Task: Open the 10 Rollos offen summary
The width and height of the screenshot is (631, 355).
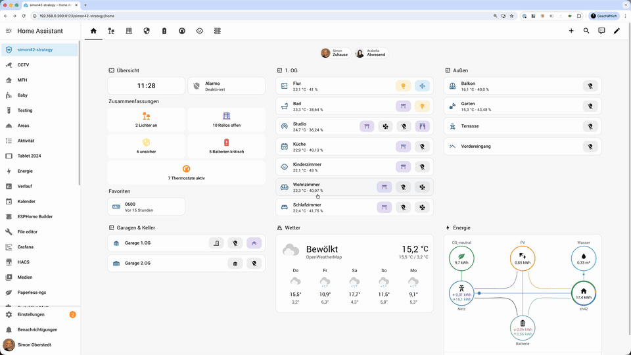Action: point(227,120)
